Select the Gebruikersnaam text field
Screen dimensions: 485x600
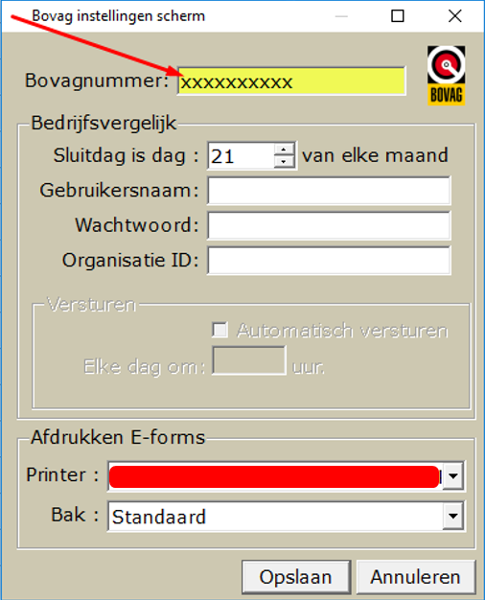[329, 191]
